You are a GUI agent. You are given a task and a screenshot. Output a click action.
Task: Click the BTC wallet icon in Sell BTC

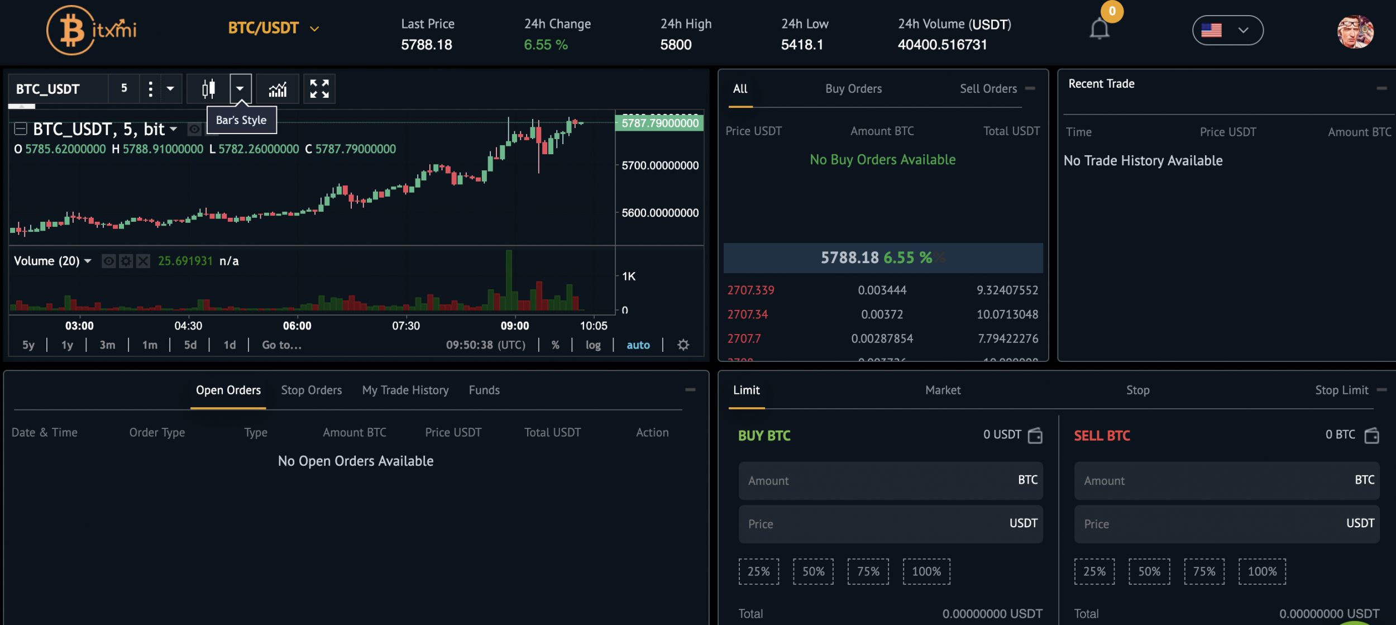pos(1372,435)
